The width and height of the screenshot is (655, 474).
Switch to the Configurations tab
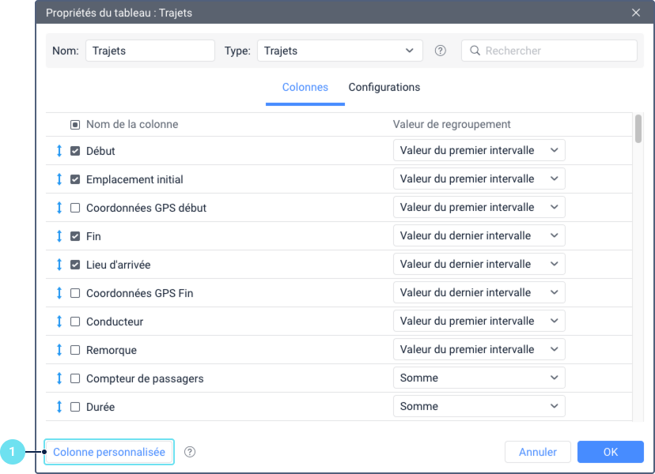pos(384,87)
